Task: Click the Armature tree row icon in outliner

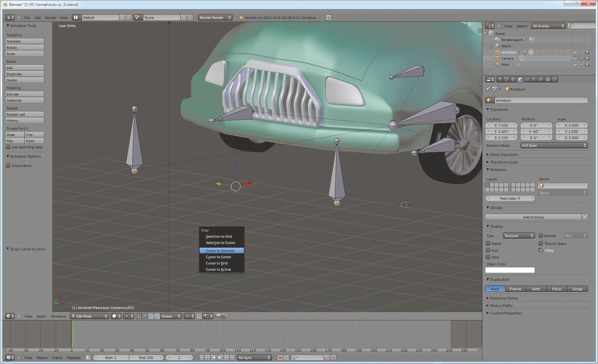Action: click(x=498, y=52)
